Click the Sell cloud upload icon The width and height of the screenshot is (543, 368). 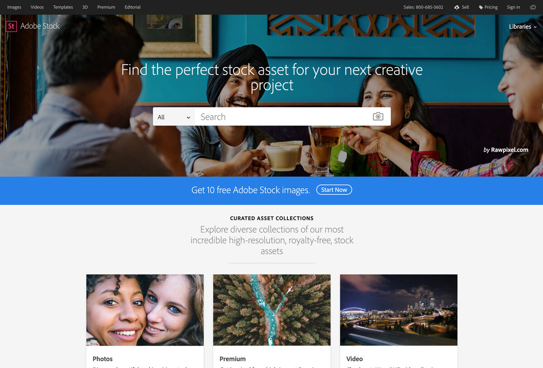pos(457,7)
